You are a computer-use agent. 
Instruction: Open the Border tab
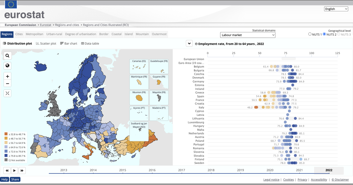[104, 34]
